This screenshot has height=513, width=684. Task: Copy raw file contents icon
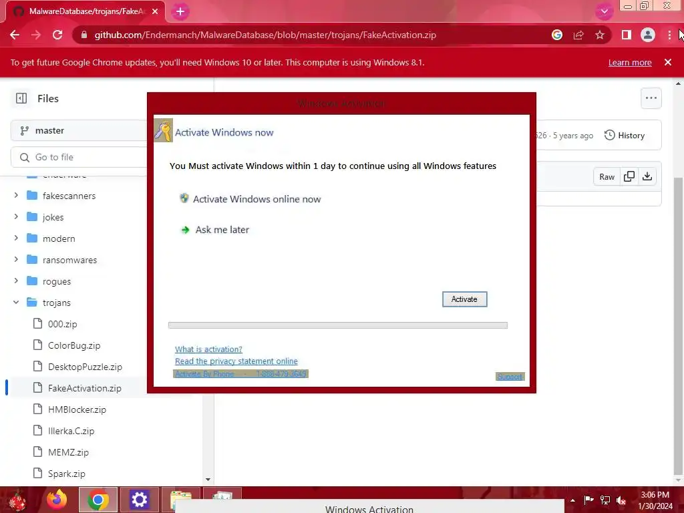point(629,176)
